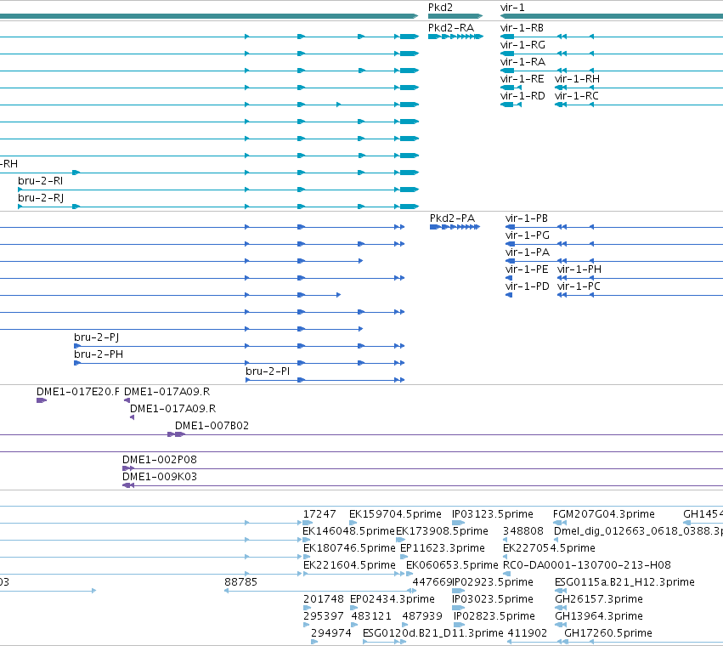The image size is (723, 646).
Task: Select transcript vir-1-RG
Action: tap(522, 45)
